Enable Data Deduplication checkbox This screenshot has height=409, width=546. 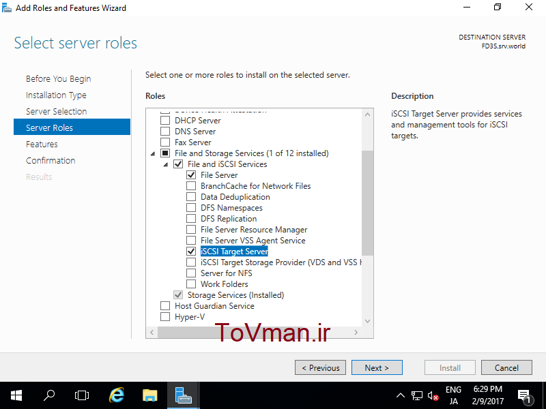point(191,196)
